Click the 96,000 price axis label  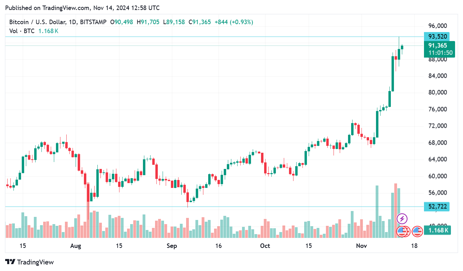(x=437, y=26)
